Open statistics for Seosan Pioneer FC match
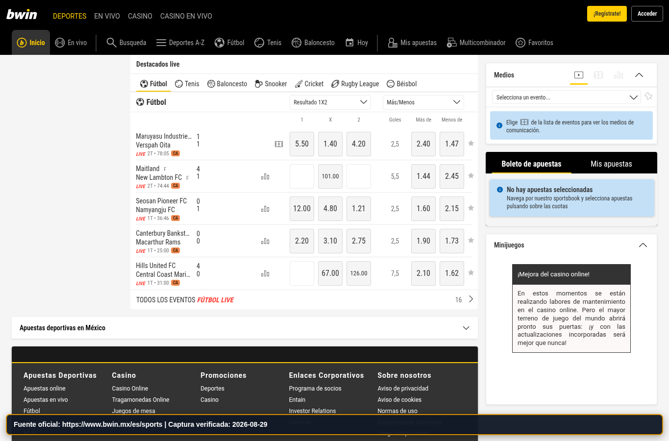 coord(265,209)
